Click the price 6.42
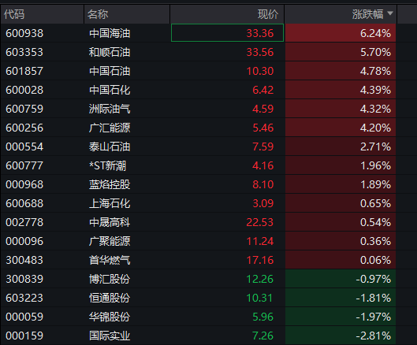417x345 pixels. (262, 90)
